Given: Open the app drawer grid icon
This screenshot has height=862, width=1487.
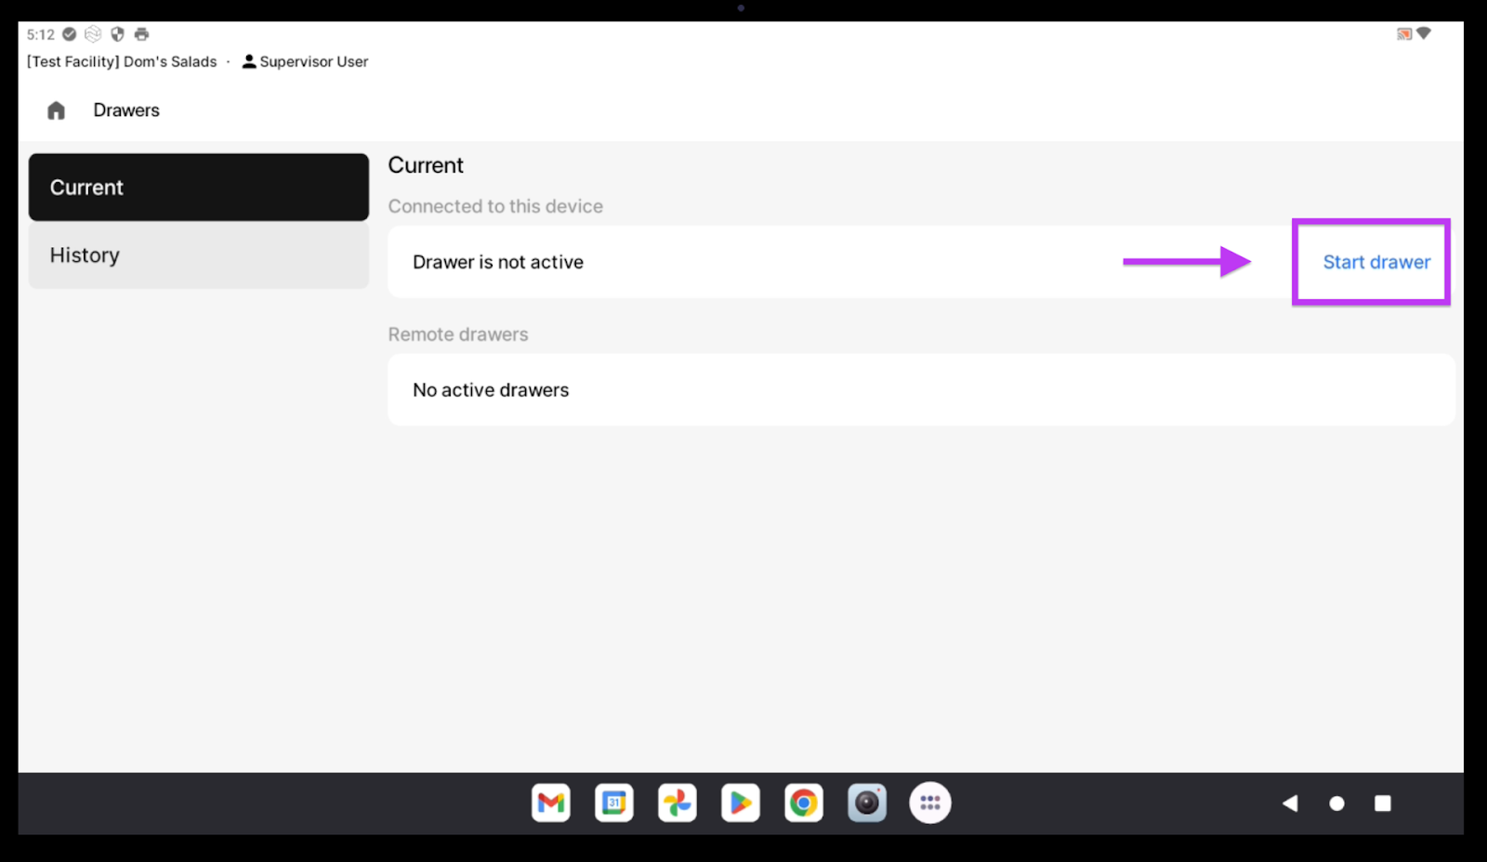Looking at the screenshot, I should click(930, 803).
